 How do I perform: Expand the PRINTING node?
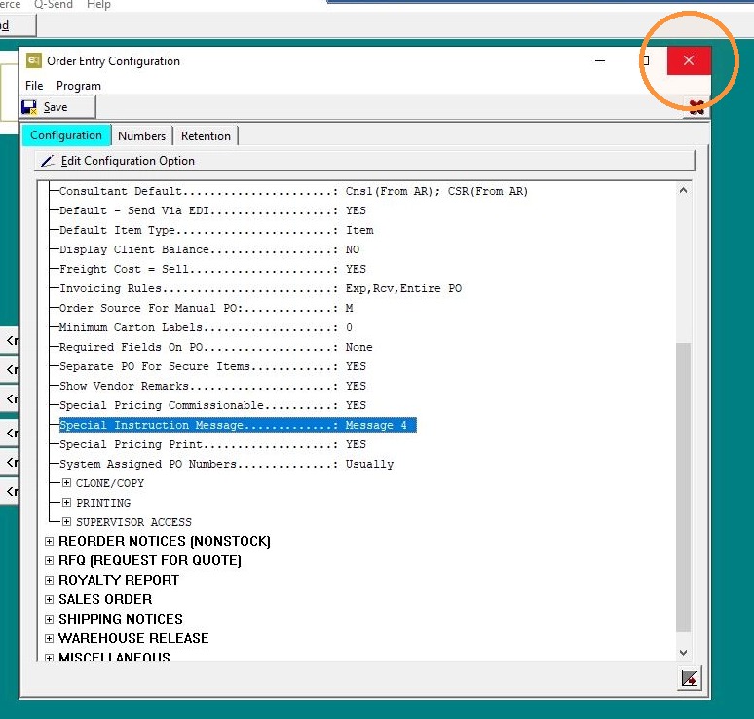[67, 502]
